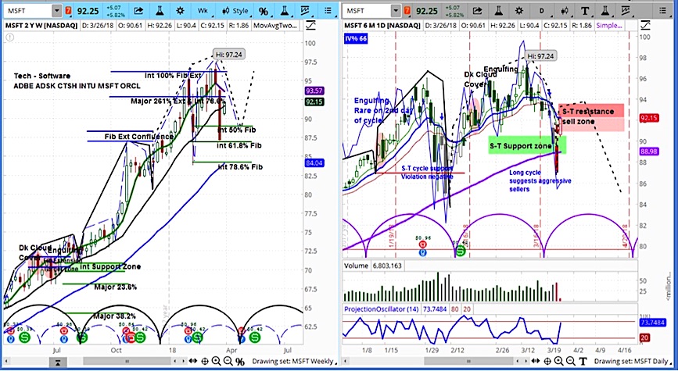678x371 pixels.
Task: Click the daily chart horizontal scrollbar thumb
Action: coord(468,362)
